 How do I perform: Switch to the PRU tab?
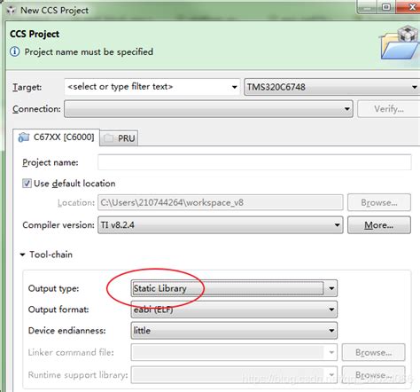pyautogui.click(x=120, y=138)
